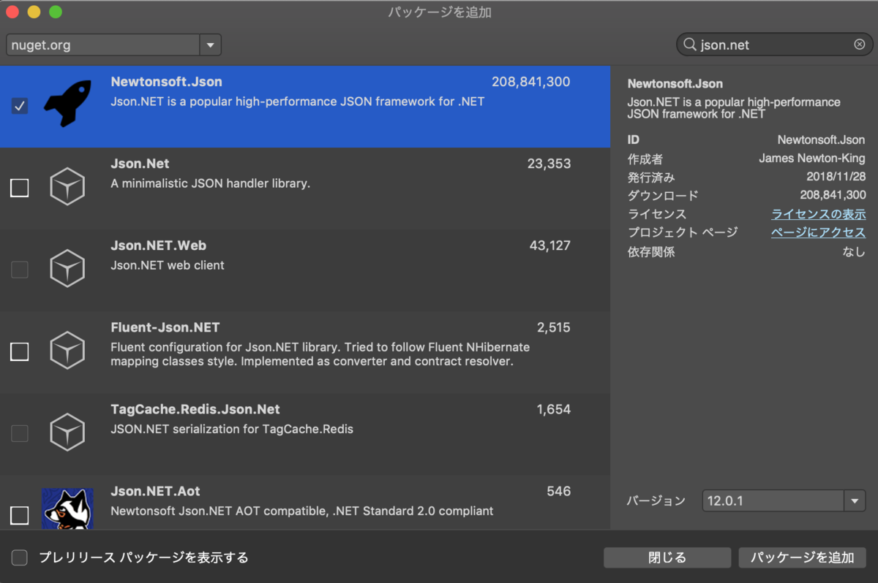This screenshot has height=583, width=878.
Task: Click the search magnifier icon
Action: pos(688,45)
